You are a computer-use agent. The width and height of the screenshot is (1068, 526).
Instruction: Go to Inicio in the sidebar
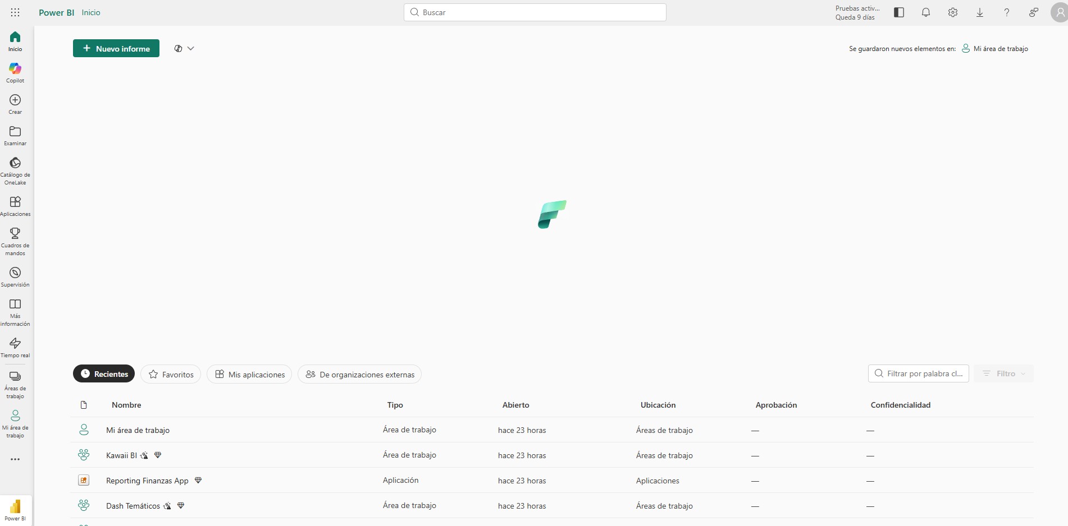15,41
